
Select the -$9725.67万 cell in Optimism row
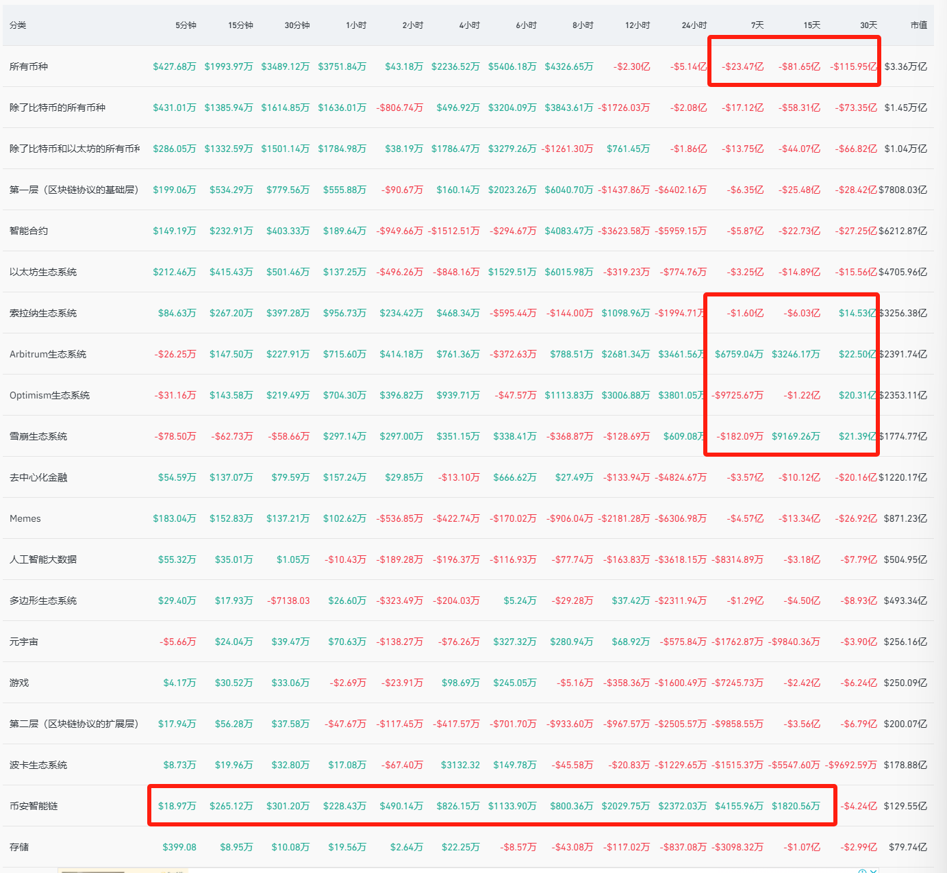(737, 395)
